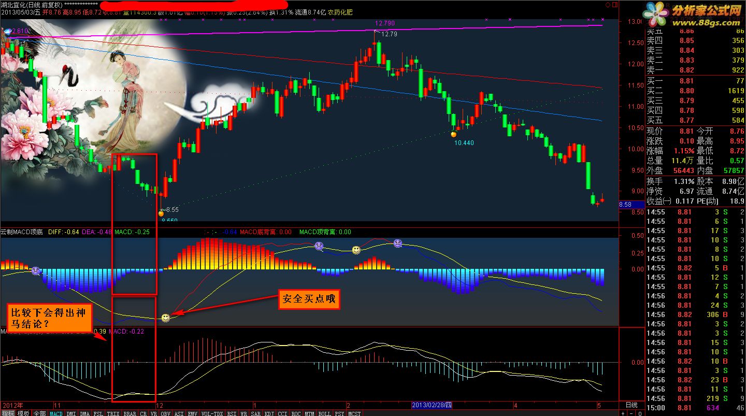Click the minus zoom button at bottom right

coord(630,413)
